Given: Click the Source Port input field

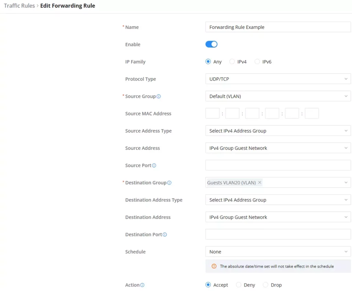Looking at the screenshot, I should (x=278, y=165).
